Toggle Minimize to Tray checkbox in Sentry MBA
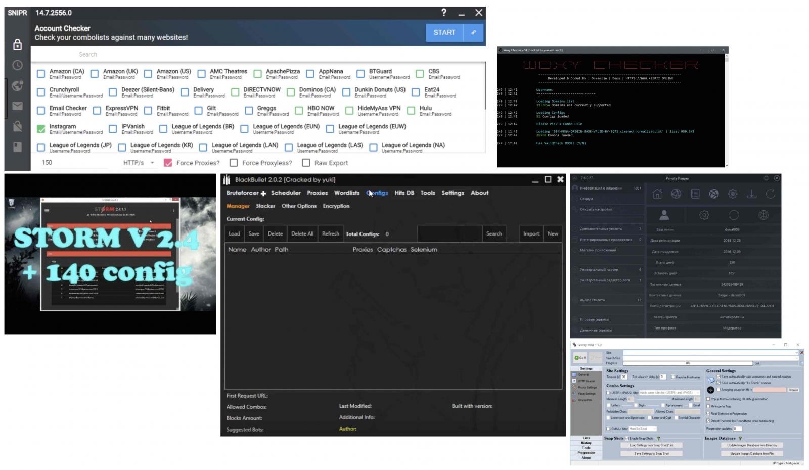The height and width of the screenshot is (470, 809). pos(708,406)
